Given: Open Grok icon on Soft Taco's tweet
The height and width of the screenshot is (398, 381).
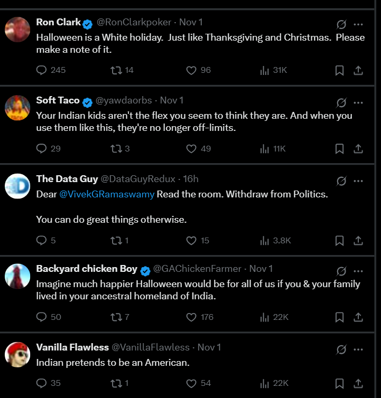Looking at the screenshot, I should [x=341, y=102].
